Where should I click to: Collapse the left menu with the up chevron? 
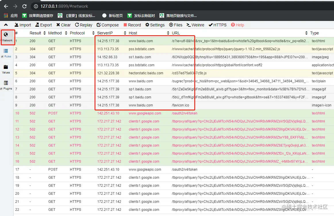[6, 25]
